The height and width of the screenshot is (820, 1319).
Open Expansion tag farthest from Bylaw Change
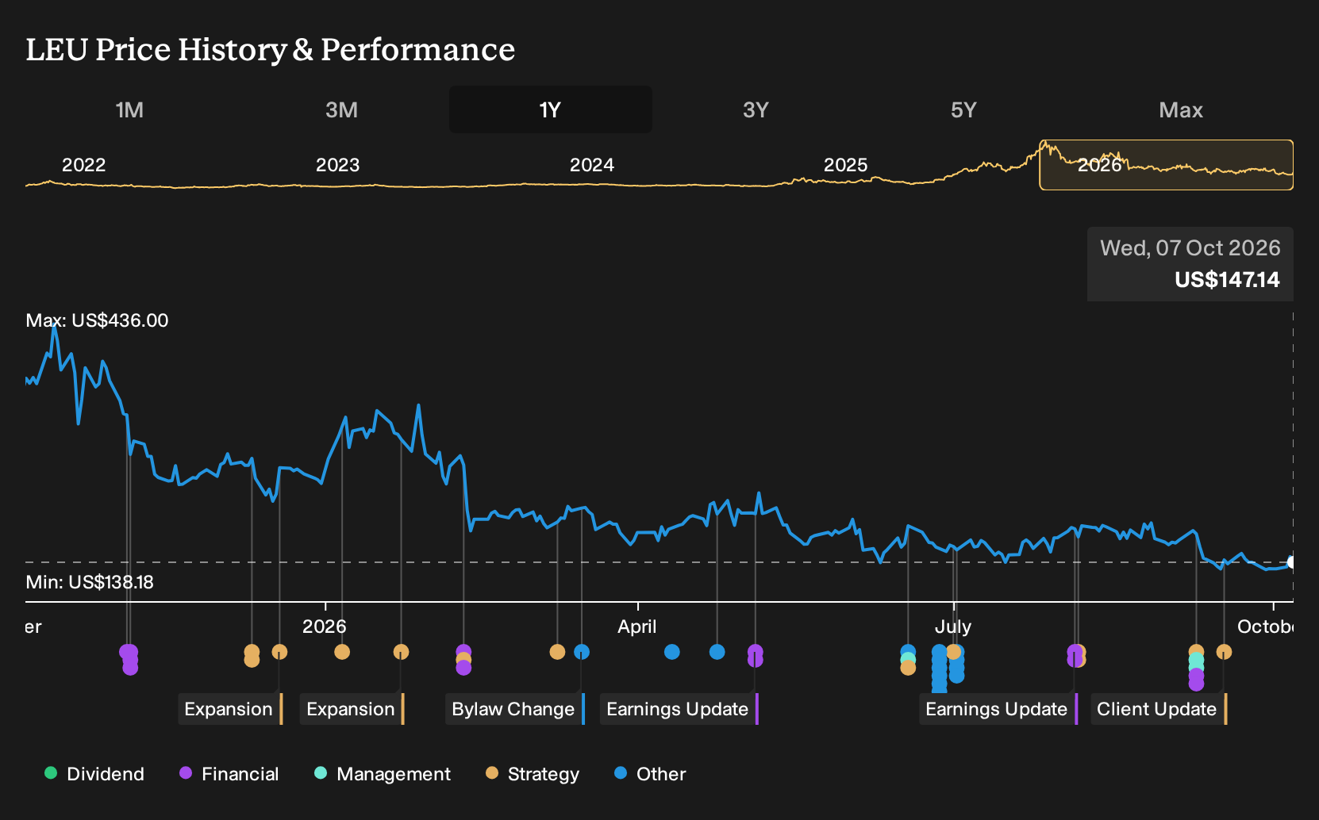(x=230, y=709)
